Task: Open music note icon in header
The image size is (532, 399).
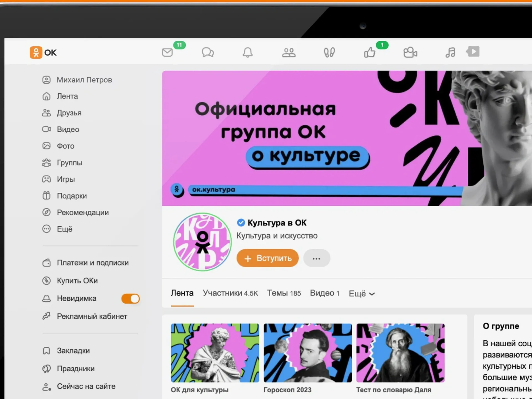Action: coord(450,52)
